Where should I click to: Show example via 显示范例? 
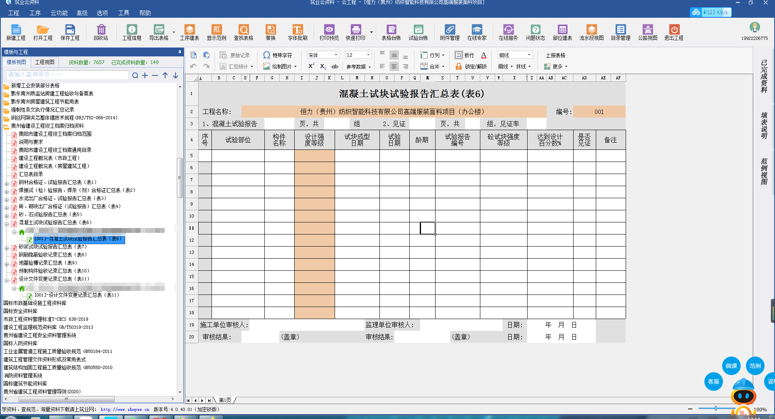point(216,32)
